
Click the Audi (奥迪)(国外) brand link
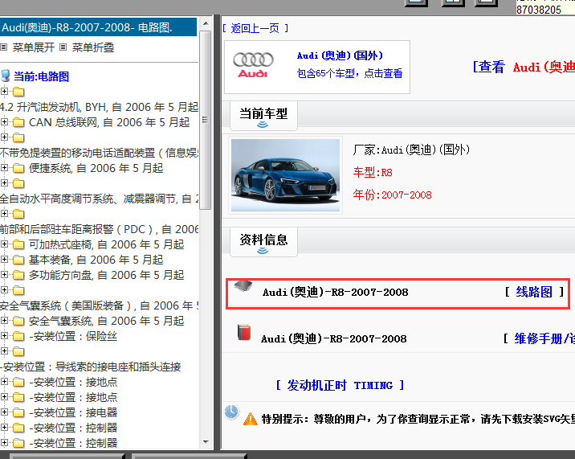340,55
